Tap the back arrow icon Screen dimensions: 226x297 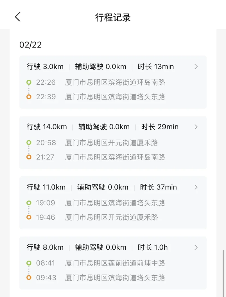coord(18,17)
